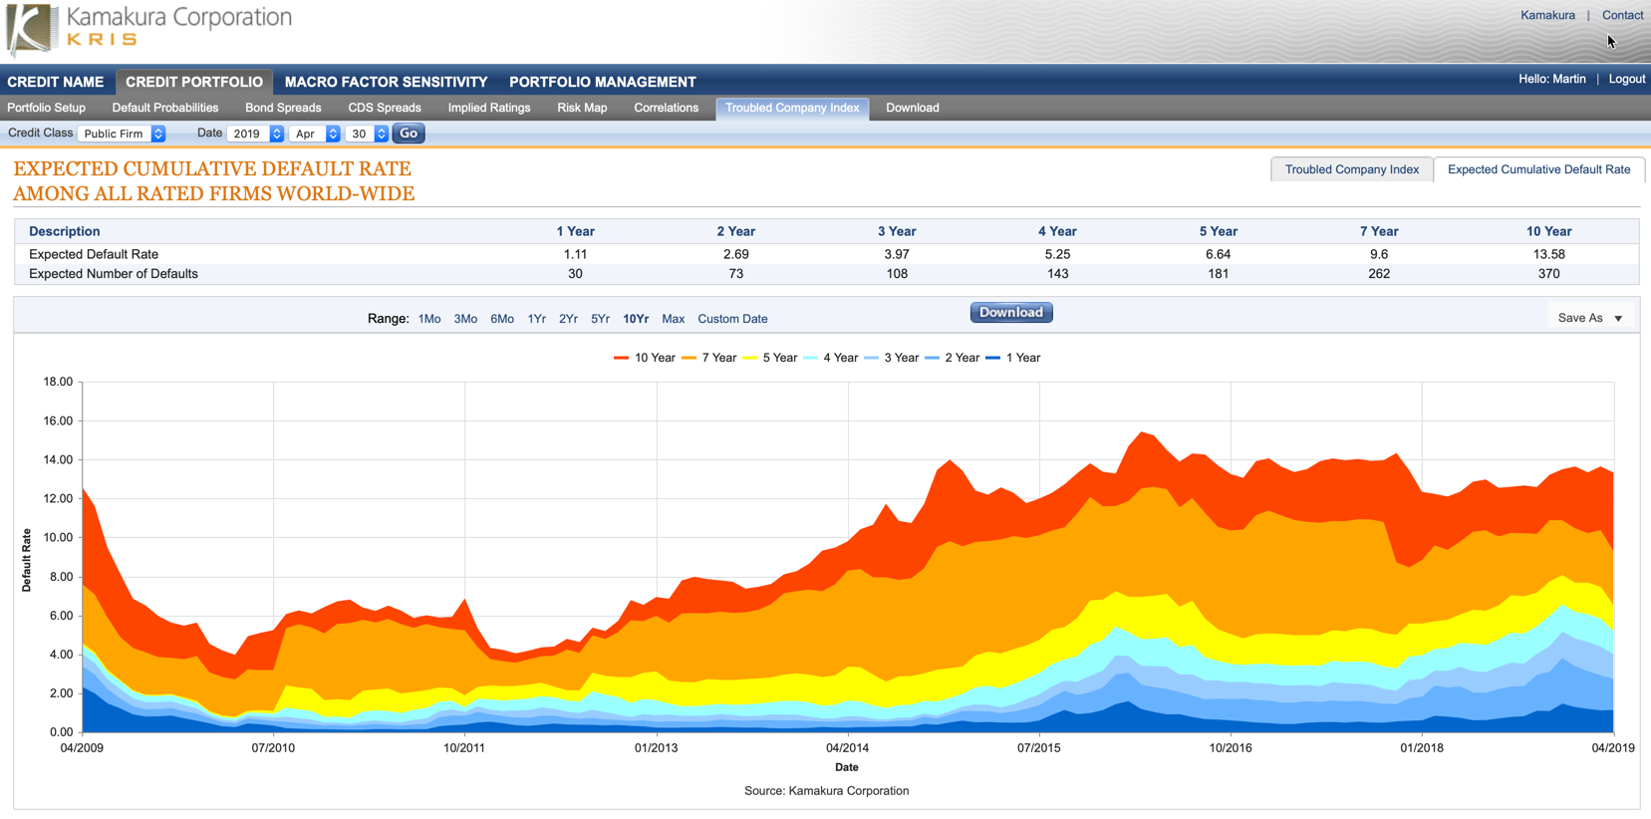Click Expected Default Rate row label
Image resolution: width=1651 pixels, height=819 pixels.
94,254
